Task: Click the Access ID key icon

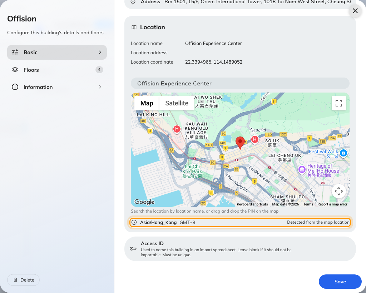Action: click(133, 249)
